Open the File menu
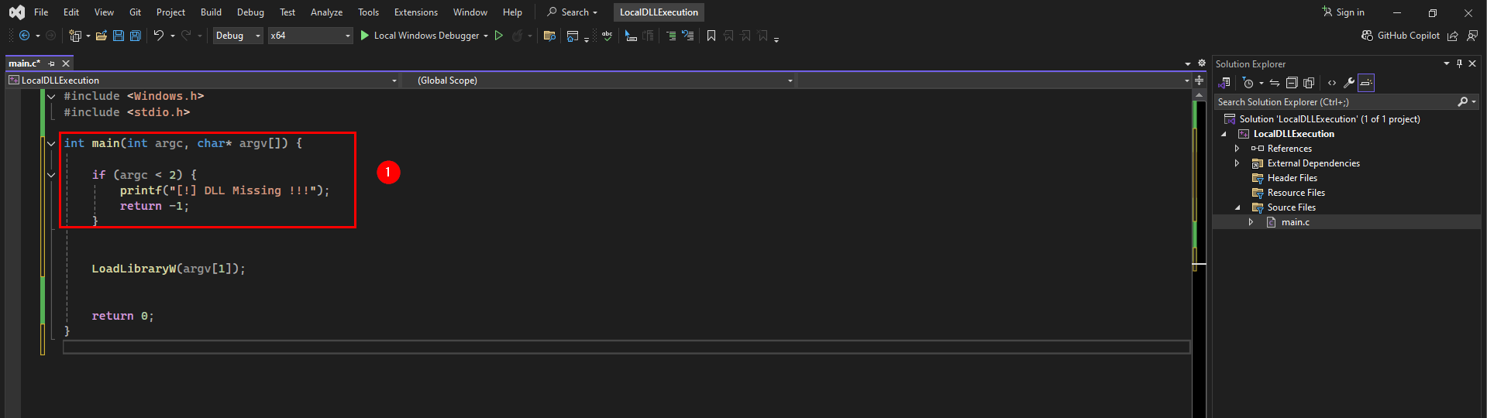 point(41,12)
